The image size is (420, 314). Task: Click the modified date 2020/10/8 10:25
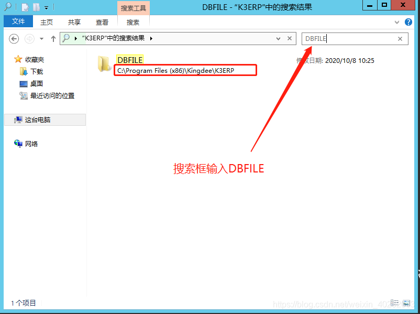click(x=349, y=61)
